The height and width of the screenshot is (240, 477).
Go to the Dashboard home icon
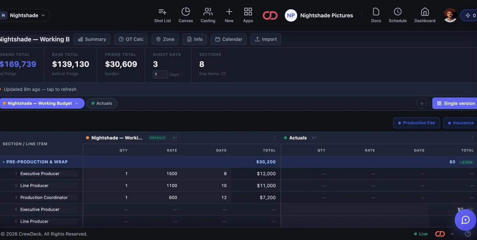(x=425, y=15)
